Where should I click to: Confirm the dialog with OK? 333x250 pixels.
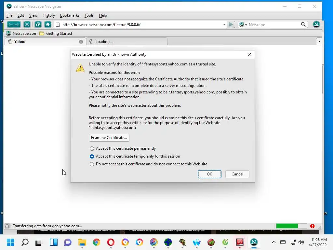coord(209,174)
